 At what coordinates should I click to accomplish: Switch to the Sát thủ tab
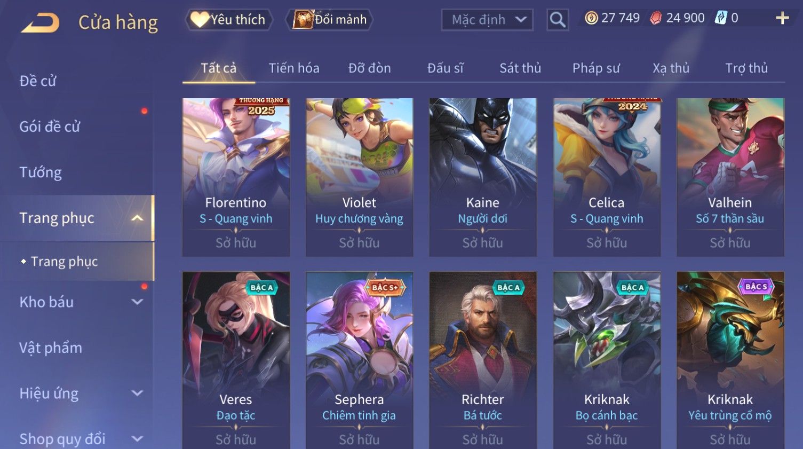point(520,68)
